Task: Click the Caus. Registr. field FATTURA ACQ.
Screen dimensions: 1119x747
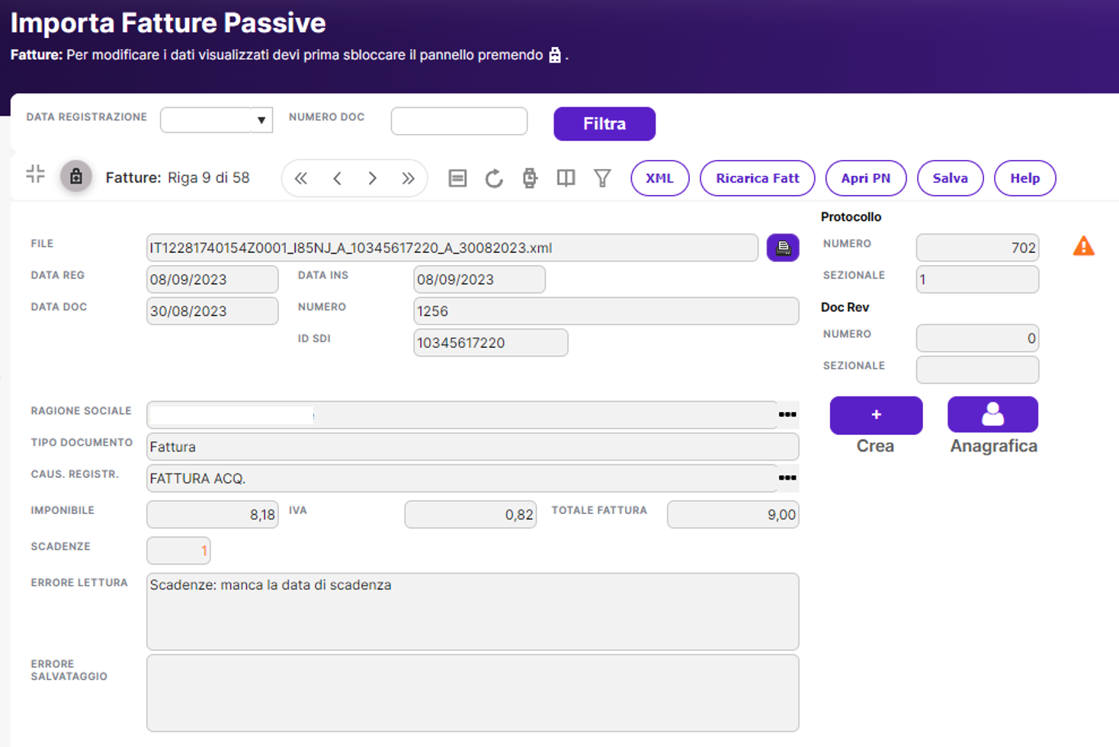Action: (462, 478)
